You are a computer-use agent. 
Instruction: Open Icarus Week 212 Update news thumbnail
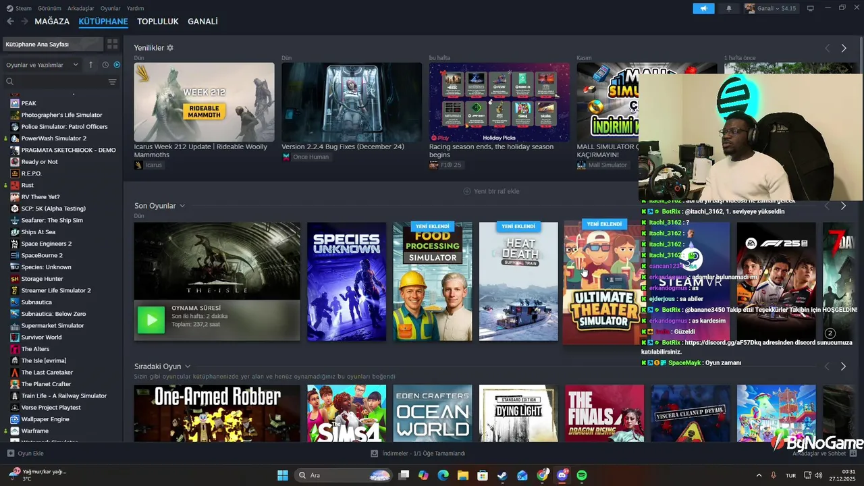[204, 102]
